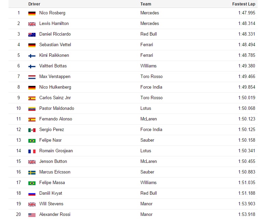Screen dimensions: 276x219
Task: Click the German flag beside Nico Rosberg
Action: 32,13
